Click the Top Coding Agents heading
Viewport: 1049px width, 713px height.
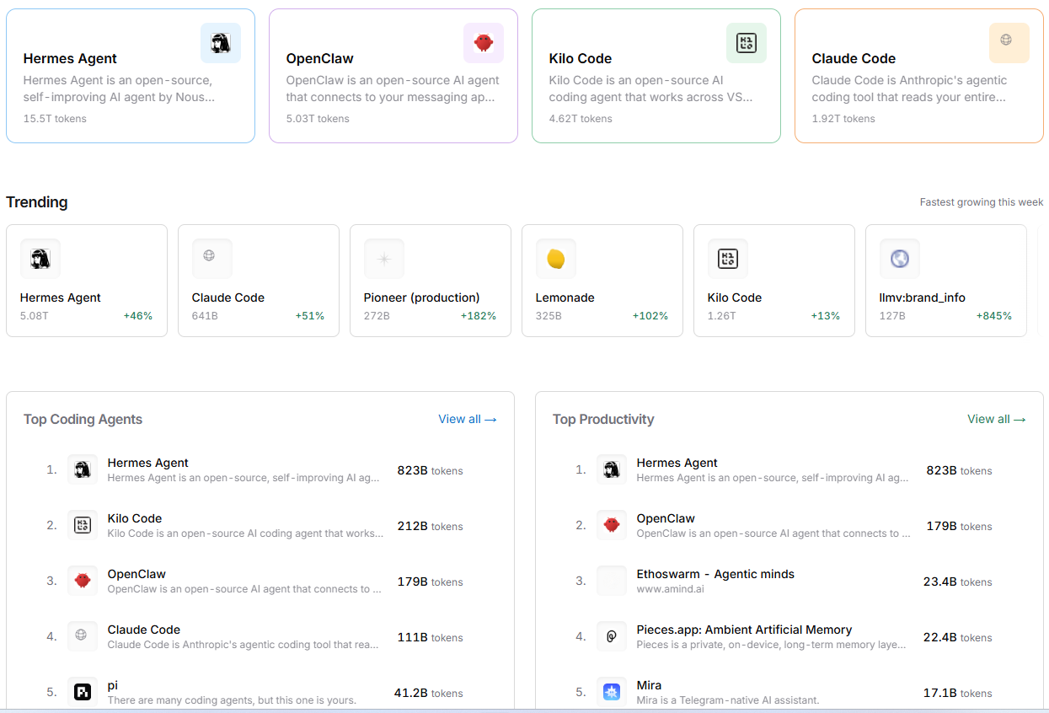click(83, 420)
